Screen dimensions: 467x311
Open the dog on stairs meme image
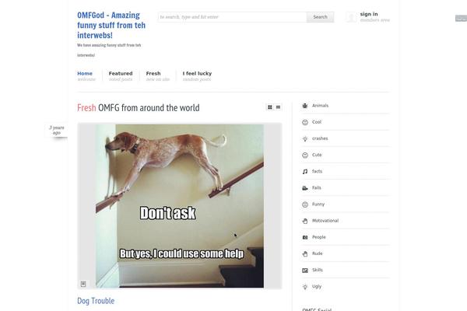[x=180, y=206]
